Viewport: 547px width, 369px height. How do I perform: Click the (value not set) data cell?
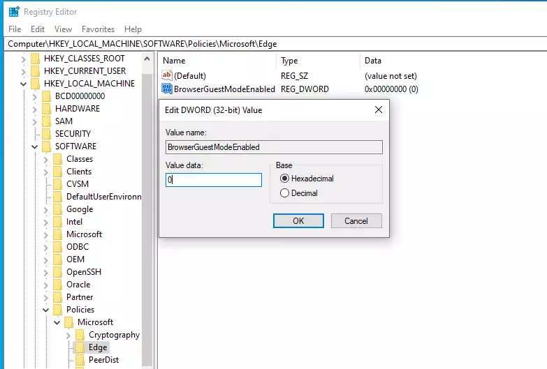coord(391,76)
